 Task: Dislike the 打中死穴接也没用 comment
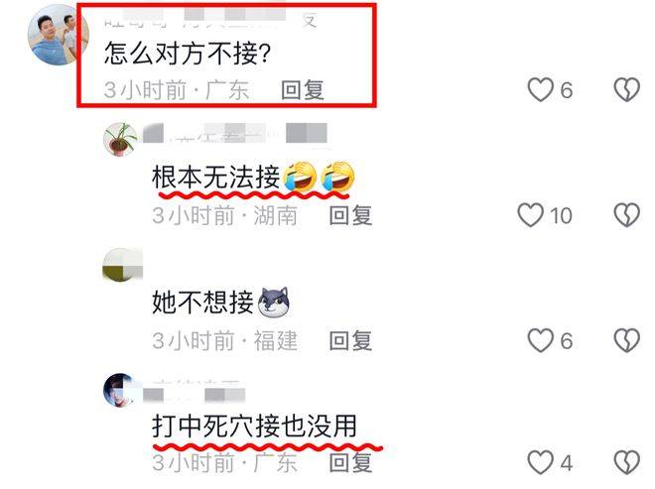(x=626, y=462)
